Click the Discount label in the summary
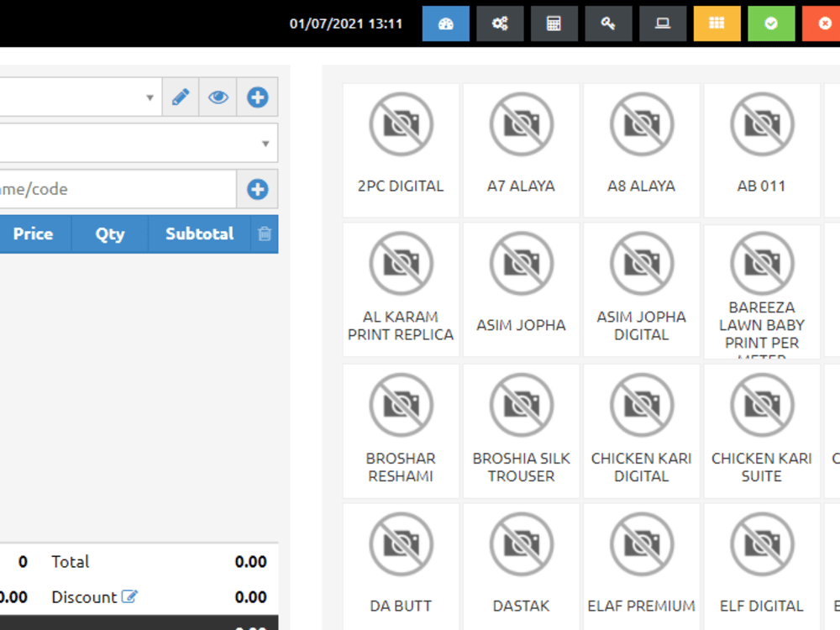 tap(84, 596)
